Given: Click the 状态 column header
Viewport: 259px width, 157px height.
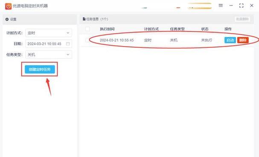Looking at the screenshot, I should click(x=205, y=29).
